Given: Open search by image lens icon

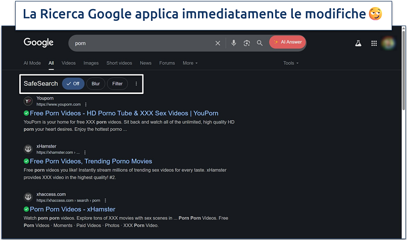Looking at the screenshot, I should (x=247, y=43).
